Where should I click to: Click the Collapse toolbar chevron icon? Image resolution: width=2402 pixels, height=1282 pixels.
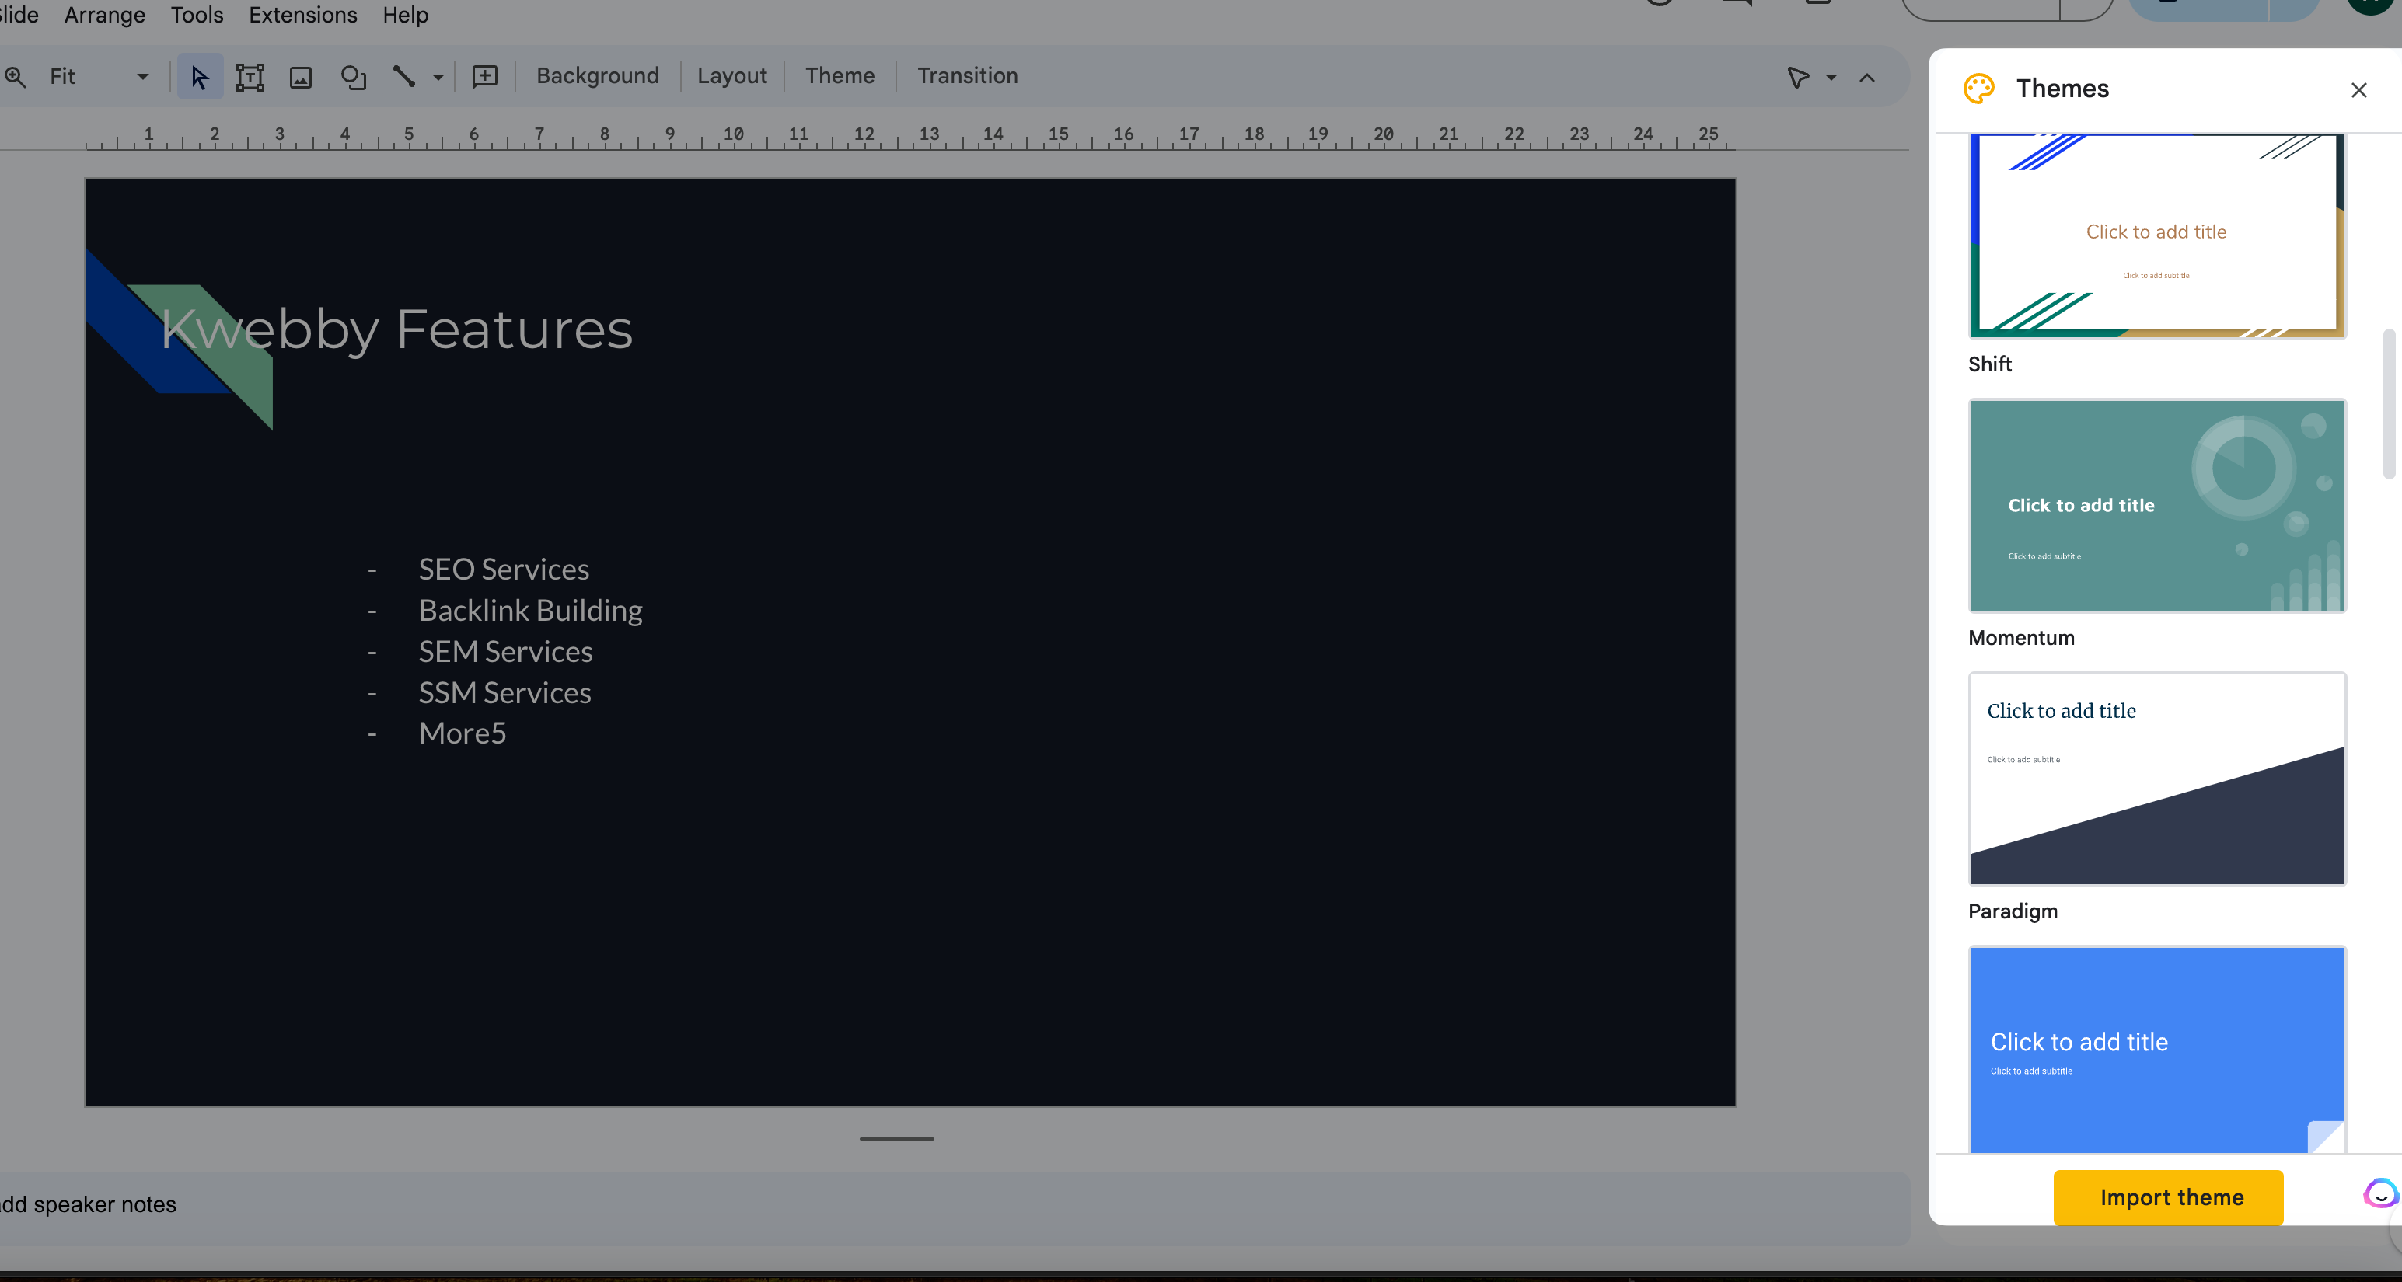pyautogui.click(x=1866, y=75)
